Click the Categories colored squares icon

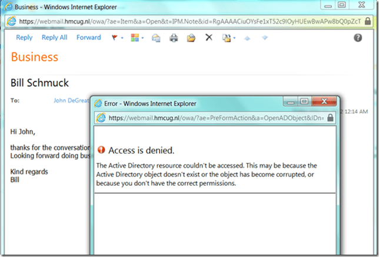point(134,38)
